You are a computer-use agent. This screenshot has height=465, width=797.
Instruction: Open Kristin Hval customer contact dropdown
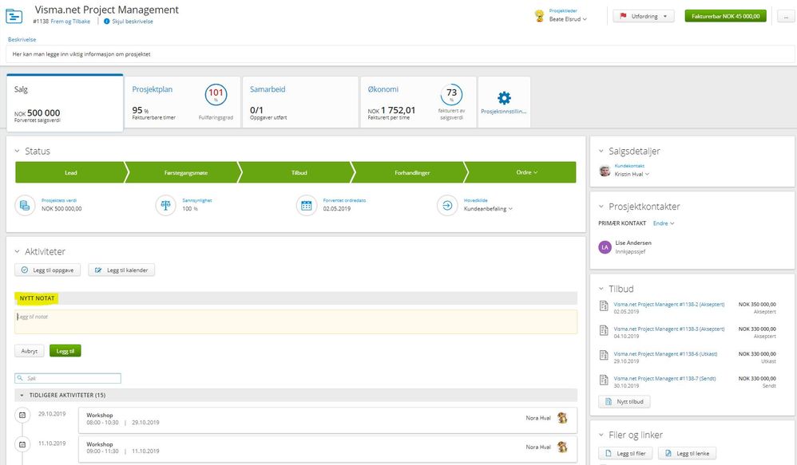(x=632, y=174)
